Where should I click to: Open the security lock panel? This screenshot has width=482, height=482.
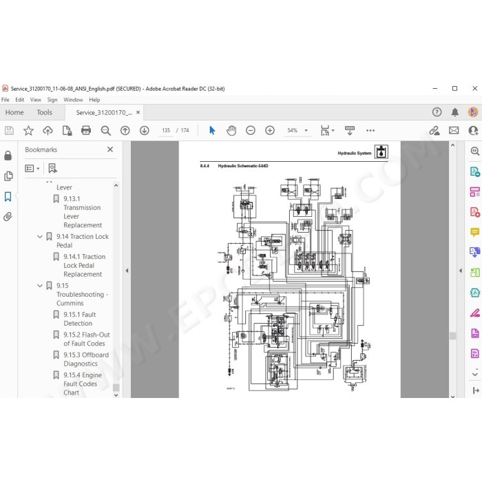(8, 156)
